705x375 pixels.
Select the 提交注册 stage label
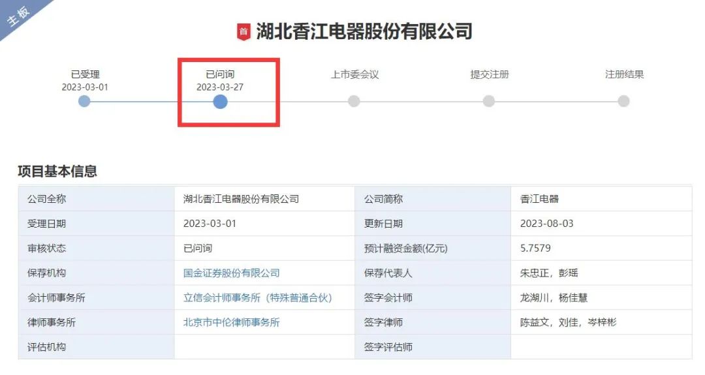tap(490, 74)
